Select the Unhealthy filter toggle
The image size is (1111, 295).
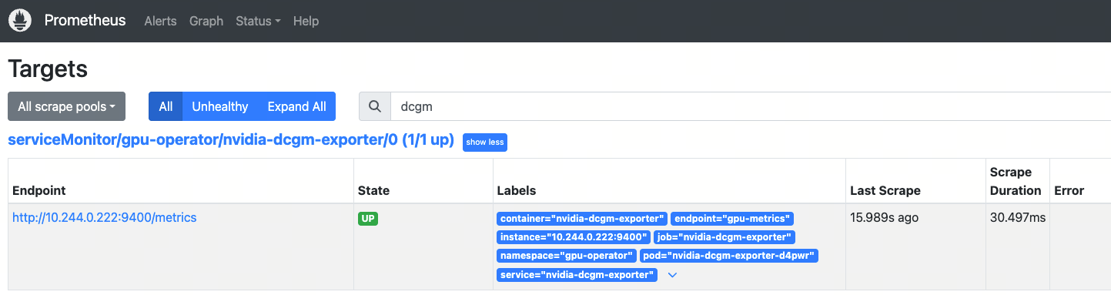point(220,106)
